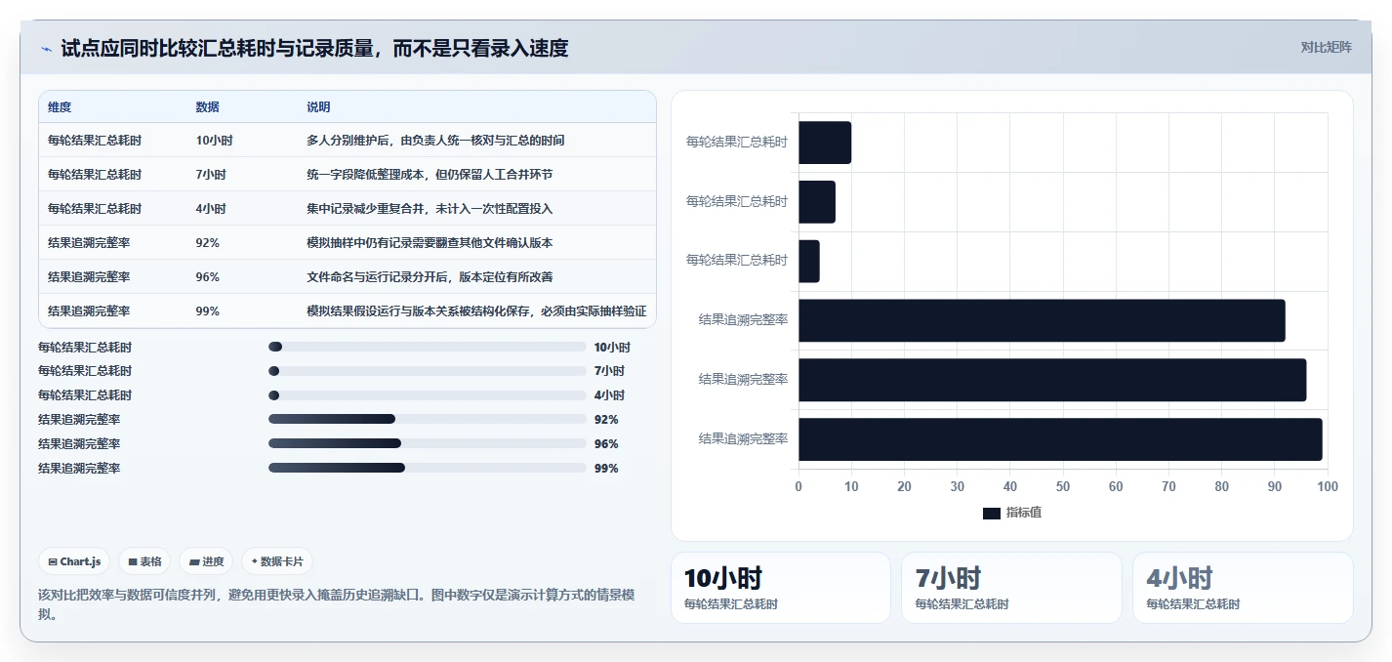This screenshot has height=662, width=1392.
Task: Click the footer note starting 该对比把效率
Action: click(337, 604)
